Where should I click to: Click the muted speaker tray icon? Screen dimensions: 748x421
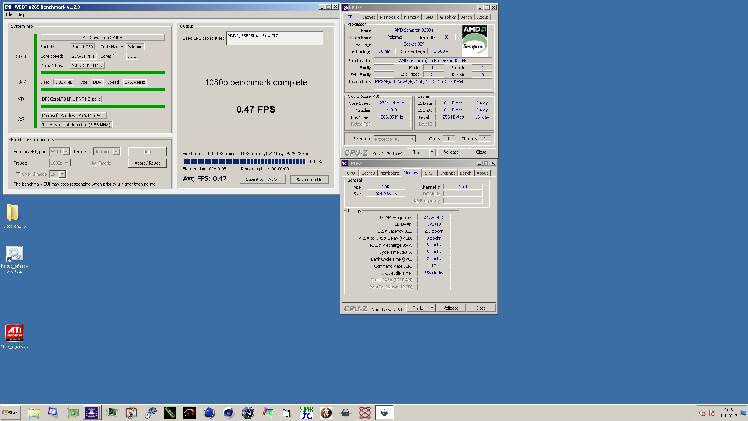702,413
